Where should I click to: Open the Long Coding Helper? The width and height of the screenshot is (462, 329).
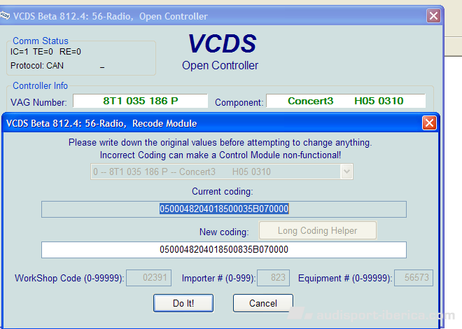pos(317,230)
